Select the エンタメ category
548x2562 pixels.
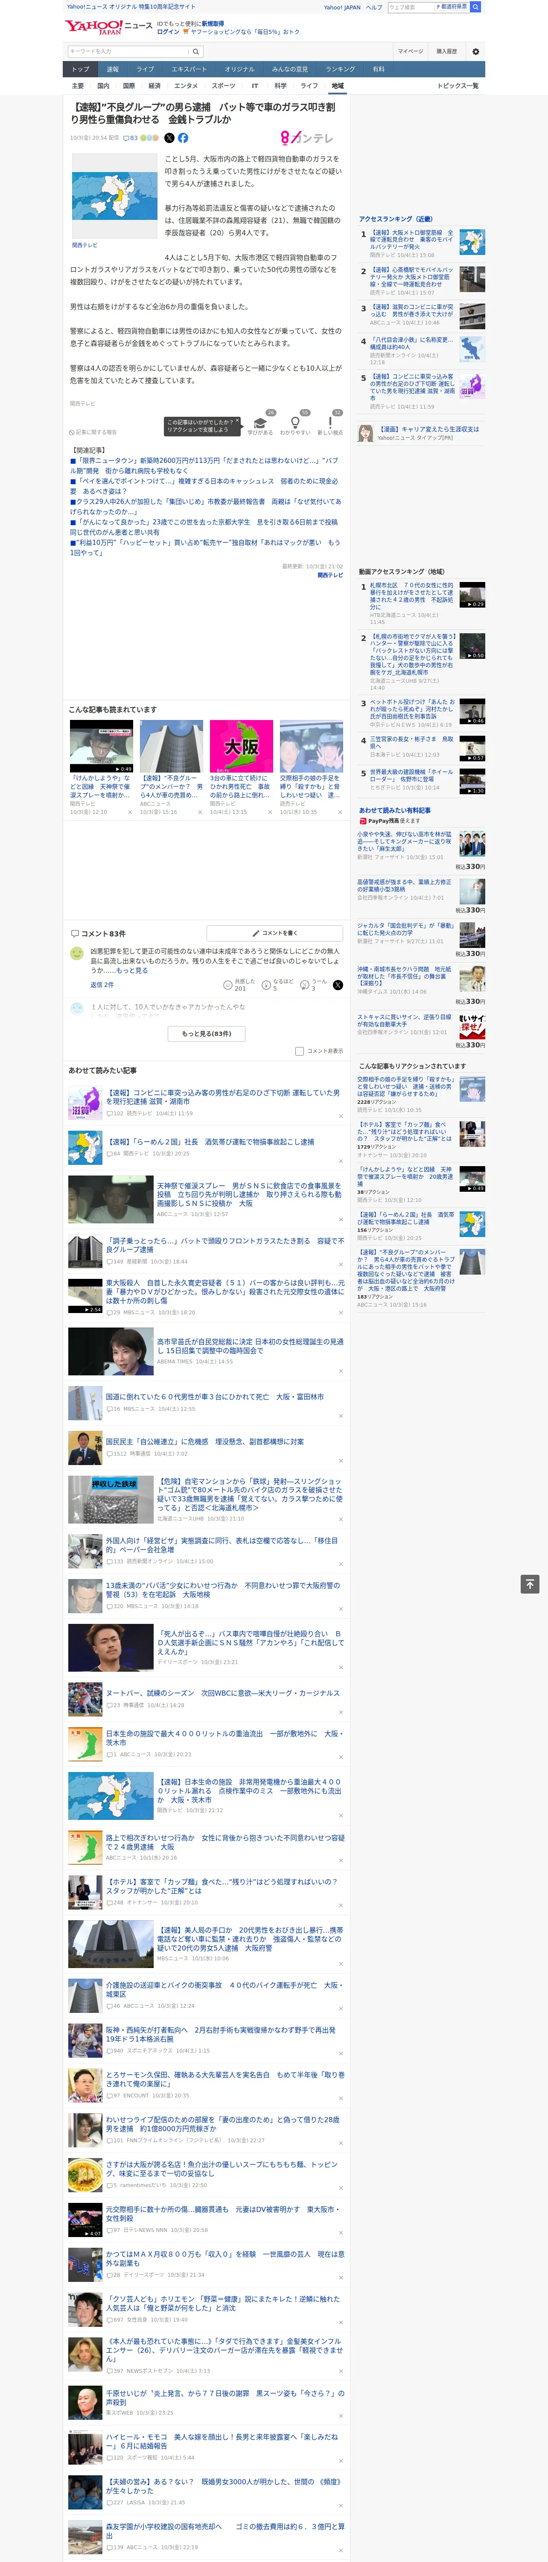(186, 85)
